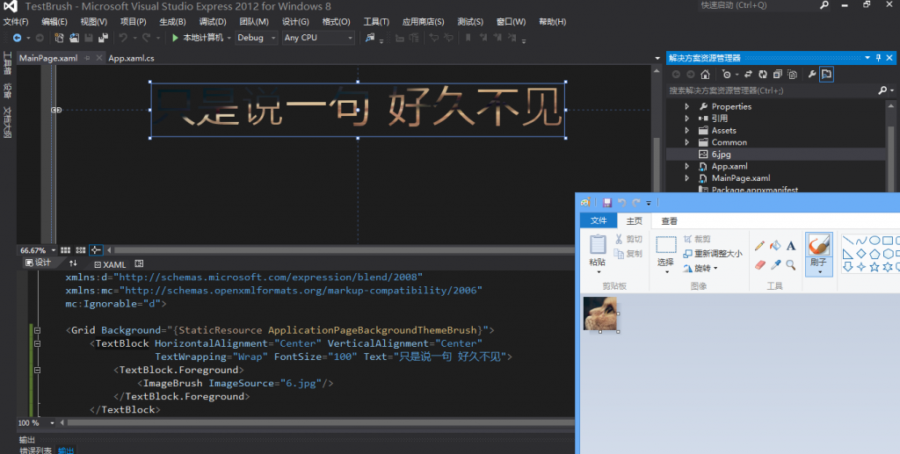Select MainPage.xaml in Solution Explorer tree
The width and height of the screenshot is (900, 454).
pyautogui.click(x=740, y=178)
